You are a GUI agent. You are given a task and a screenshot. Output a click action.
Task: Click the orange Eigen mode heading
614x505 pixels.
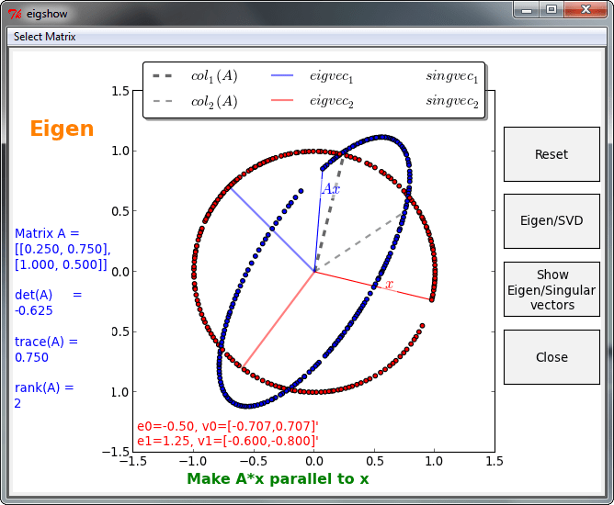pos(62,129)
